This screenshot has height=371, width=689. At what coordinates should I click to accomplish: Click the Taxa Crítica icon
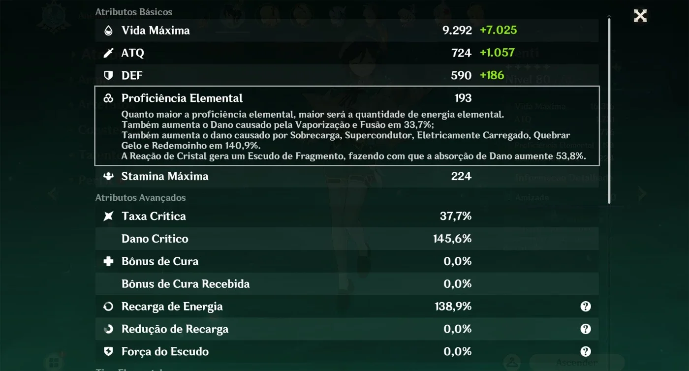click(x=108, y=216)
